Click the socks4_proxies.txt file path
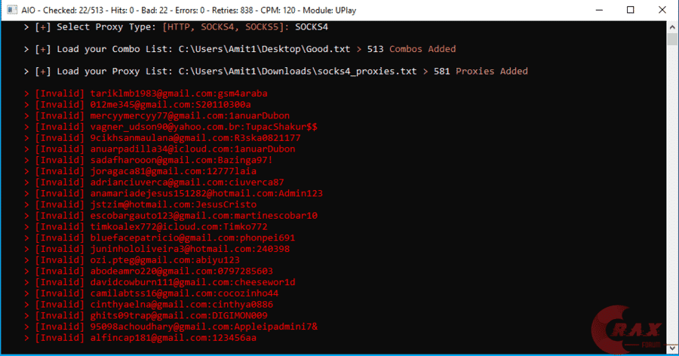The image size is (679, 356). (x=297, y=71)
